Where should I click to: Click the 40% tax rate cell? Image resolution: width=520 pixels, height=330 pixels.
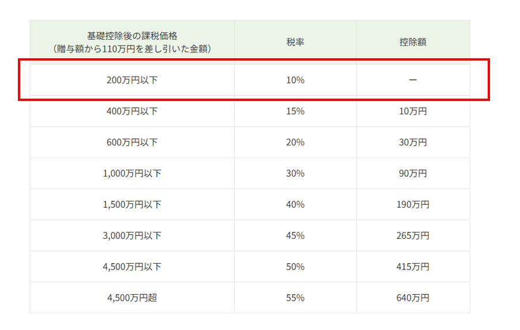click(x=295, y=205)
